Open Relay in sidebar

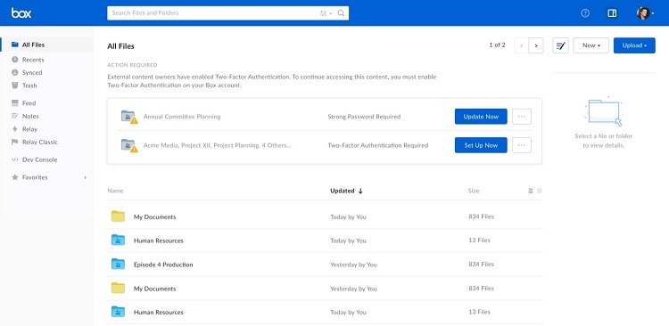point(29,129)
